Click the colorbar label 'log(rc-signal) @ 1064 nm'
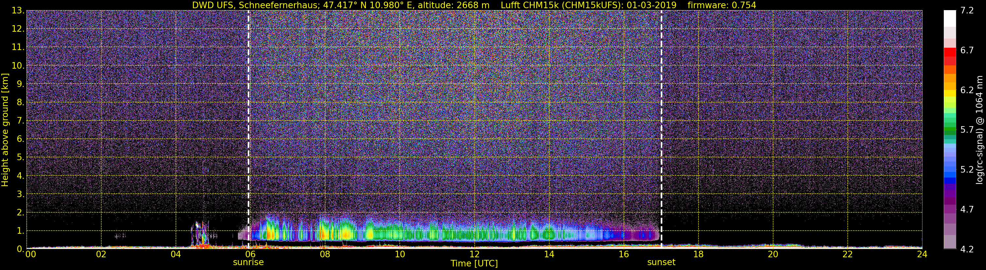 (x=979, y=130)
